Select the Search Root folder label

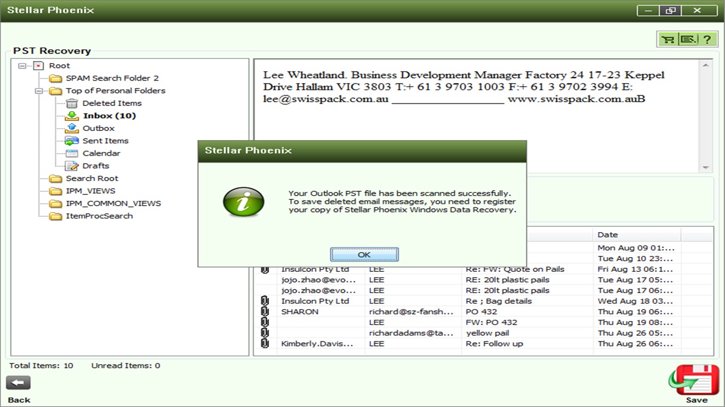pyautogui.click(x=92, y=179)
